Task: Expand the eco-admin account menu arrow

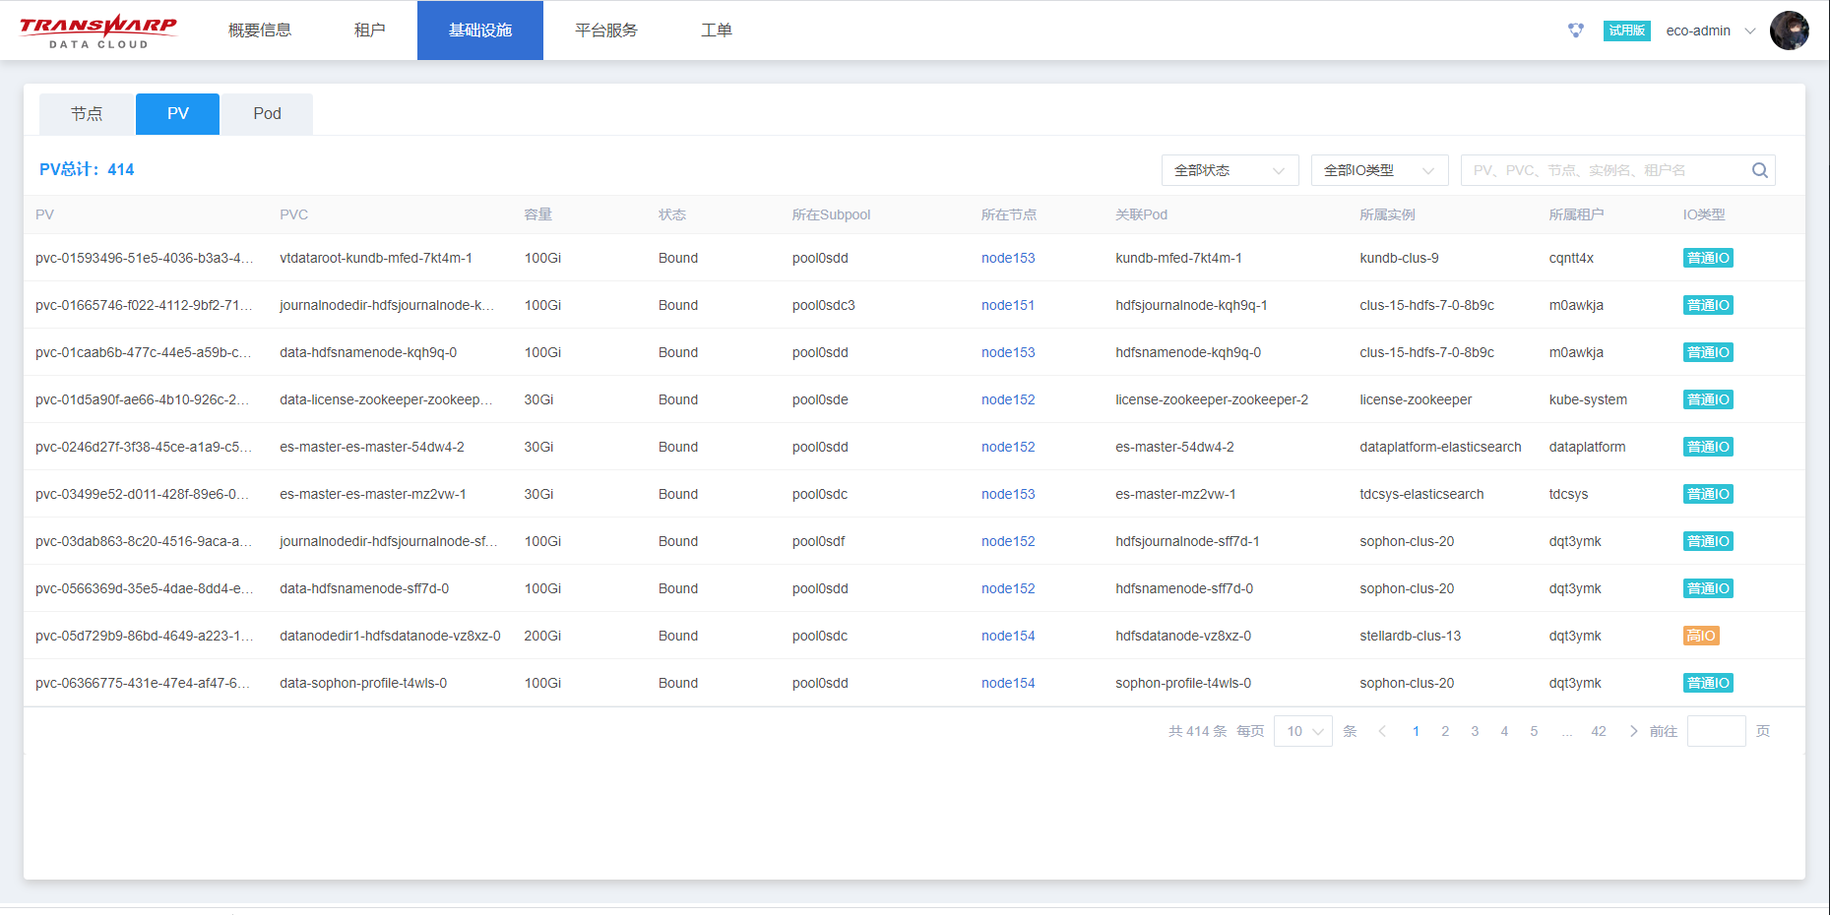Action: (x=1750, y=30)
